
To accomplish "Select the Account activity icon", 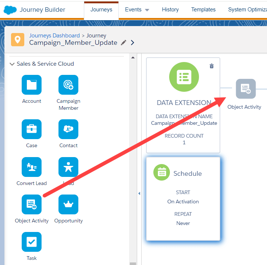I will tap(32, 85).
